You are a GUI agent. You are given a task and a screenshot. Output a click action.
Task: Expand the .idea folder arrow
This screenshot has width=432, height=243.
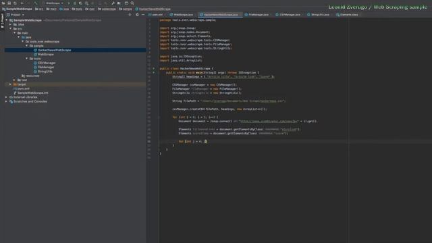pos(11,24)
